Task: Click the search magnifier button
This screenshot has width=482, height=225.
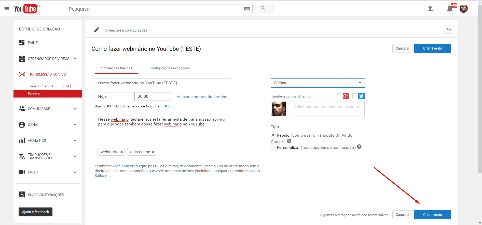Action: click(x=263, y=9)
